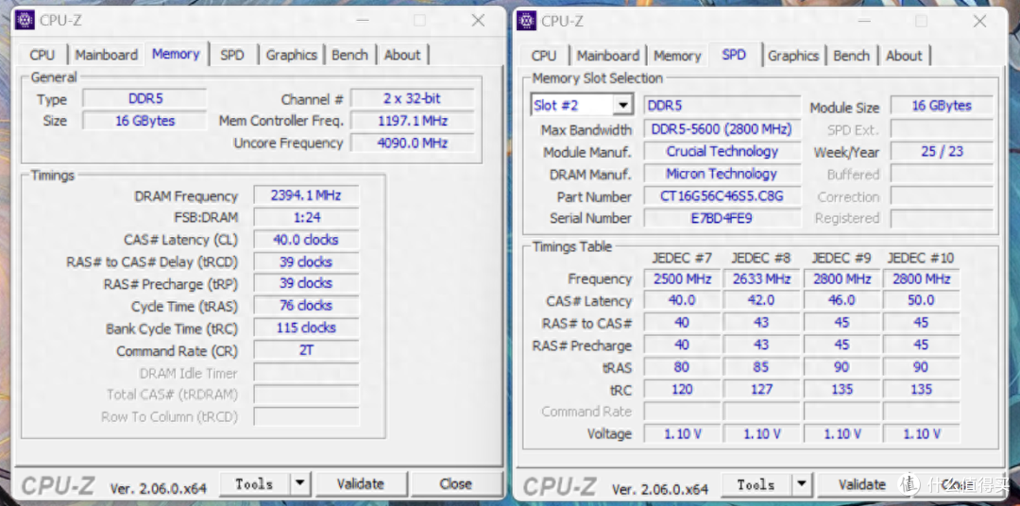Image resolution: width=1020 pixels, height=506 pixels.
Task: Click the JEDEC #10 column header
Action: 921,259
